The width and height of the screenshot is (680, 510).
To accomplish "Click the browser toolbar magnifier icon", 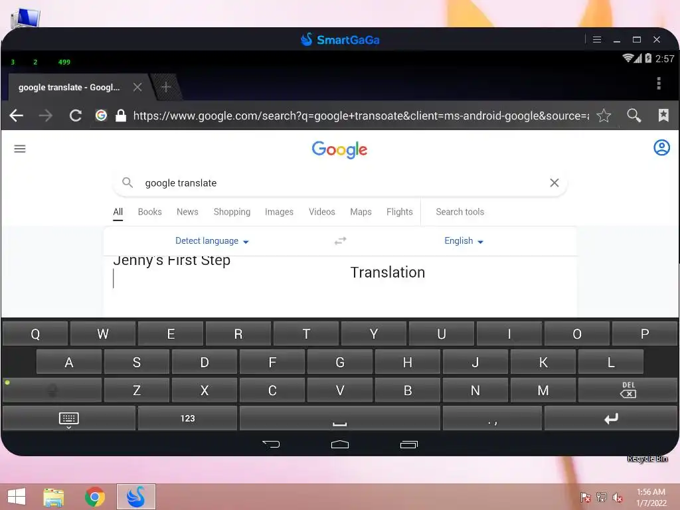I will click(x=634, y=116).
